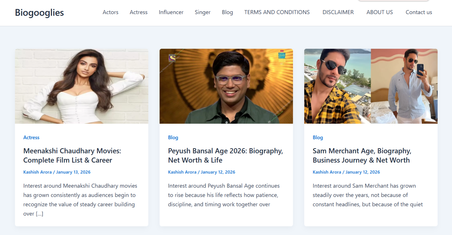
Task: Read the Peyush Bansal Age 2026 article
Action: click(225, 155)
